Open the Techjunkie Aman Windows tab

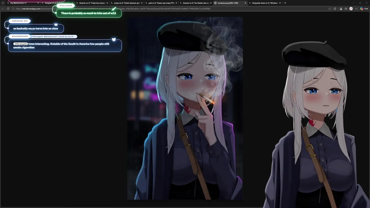click(x=265, y=3)
